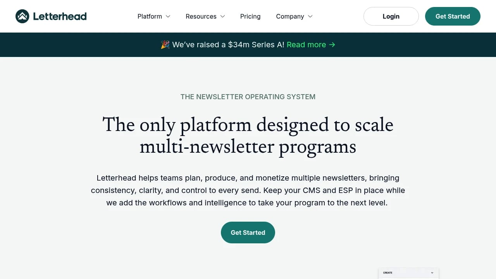Screen dimensions: 496x279
Task: Open the Resources dropdown menu
Action: (x=205, y=16)
